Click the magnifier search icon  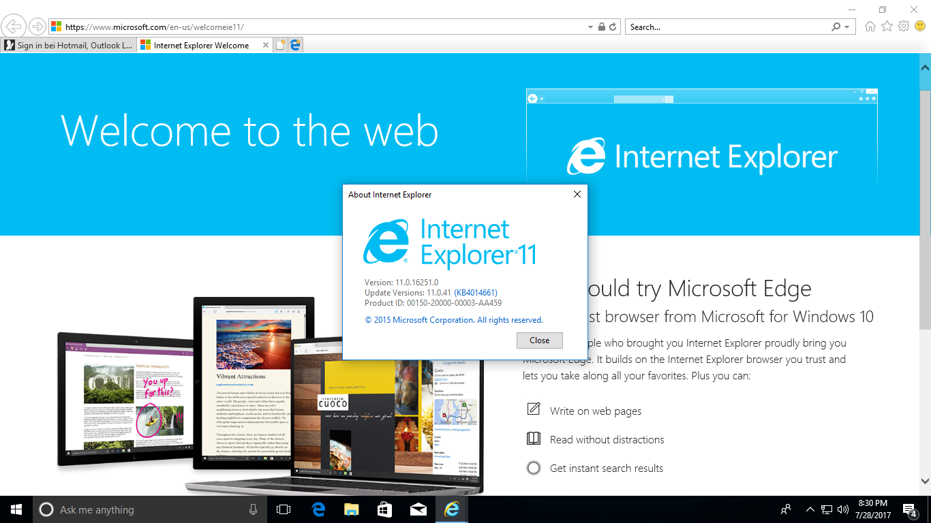click(836, 27)
